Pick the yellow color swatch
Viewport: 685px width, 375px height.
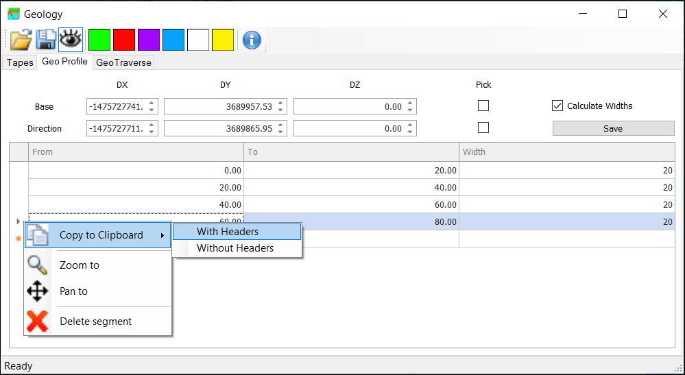[x=223, y=40]
